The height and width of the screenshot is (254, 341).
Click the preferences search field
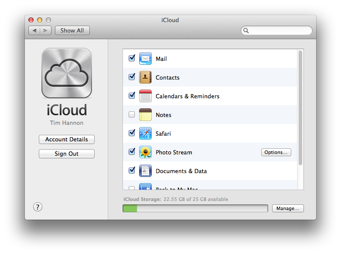[x=276, y=30]
